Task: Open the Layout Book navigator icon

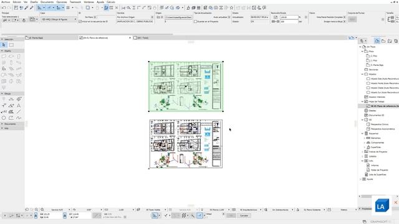Action: pos(390,41)
